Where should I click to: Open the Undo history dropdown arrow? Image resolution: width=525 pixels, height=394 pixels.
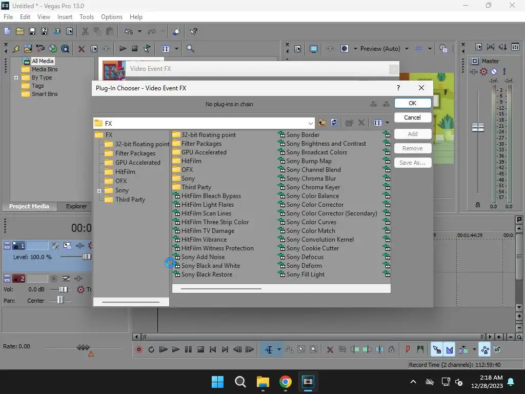coord(139,31)
